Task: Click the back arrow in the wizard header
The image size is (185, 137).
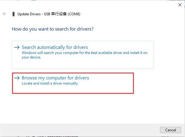Action: tap(5, 14)
